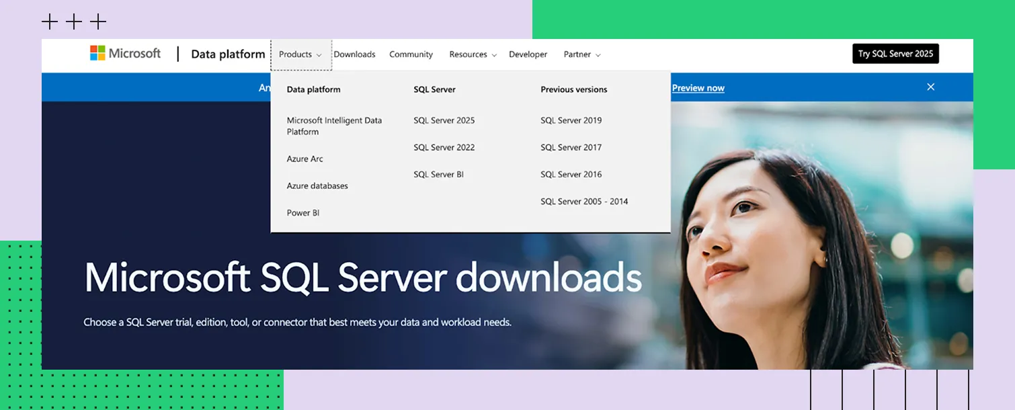Select SQL Server 2005 - 2014 entry
The image size is (1015, 410).
(x=583, y=201)
